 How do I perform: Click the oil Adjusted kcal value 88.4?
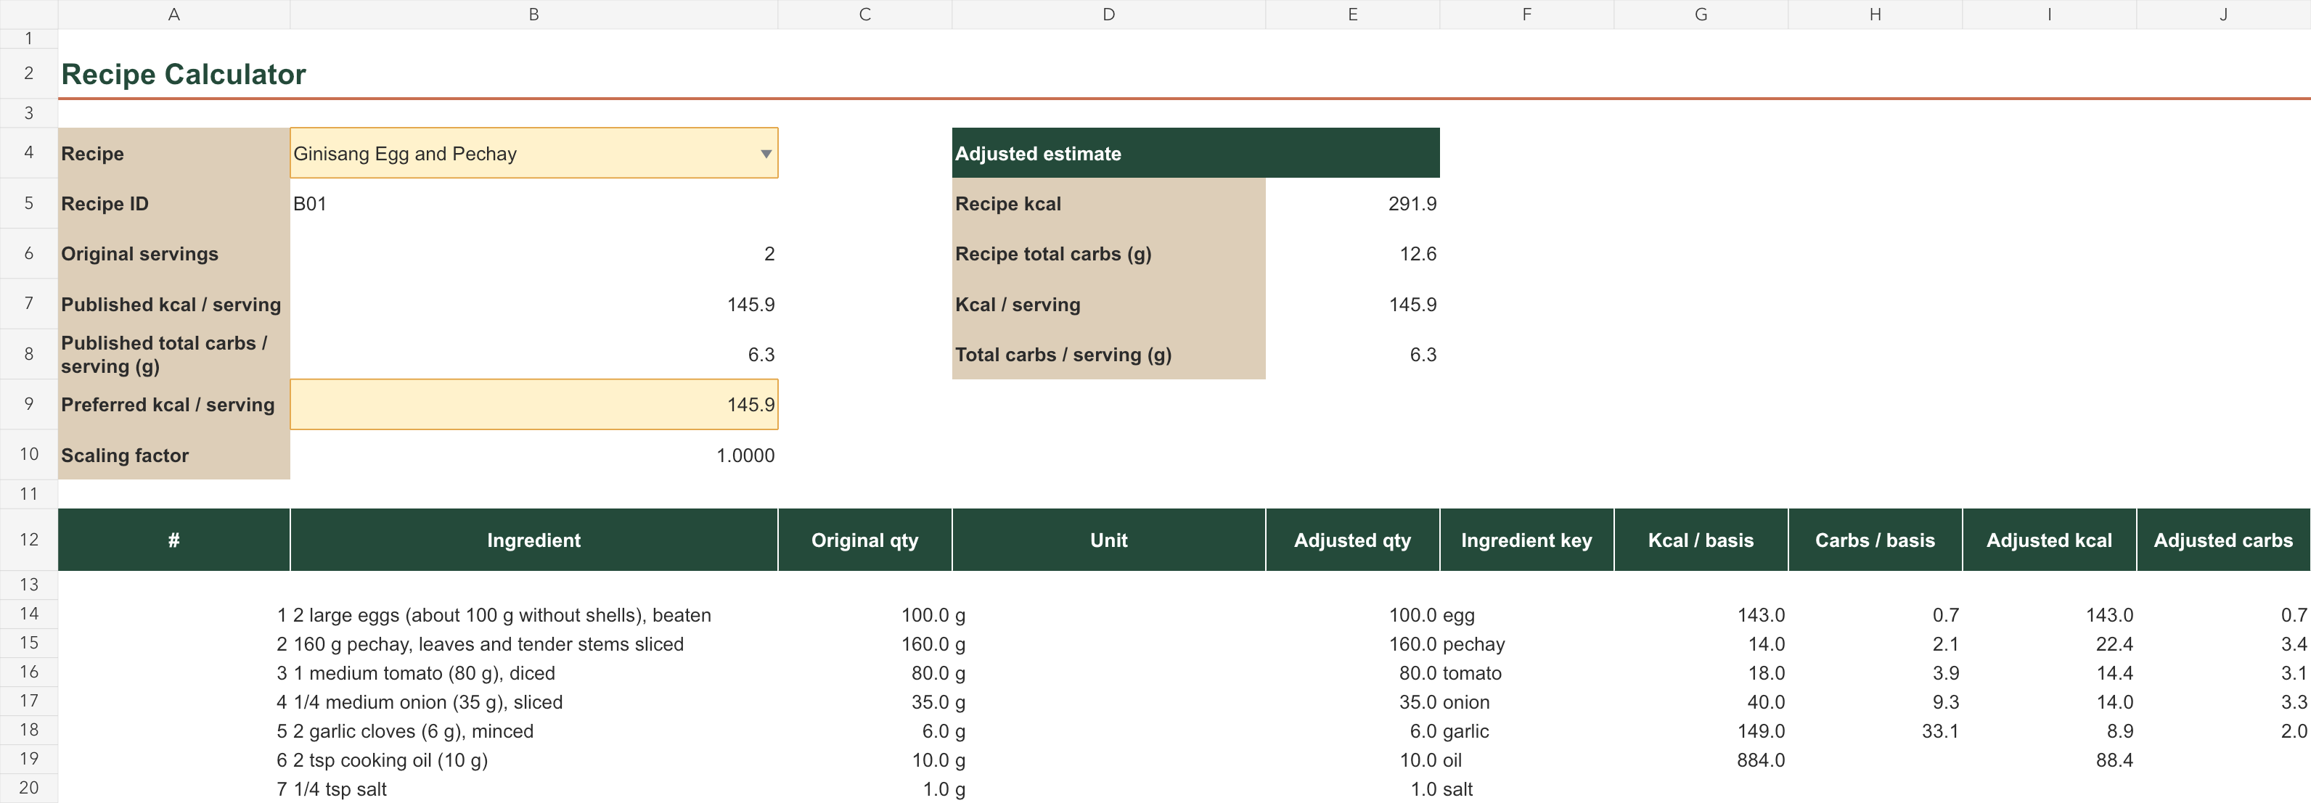[x=2114, y=760]
